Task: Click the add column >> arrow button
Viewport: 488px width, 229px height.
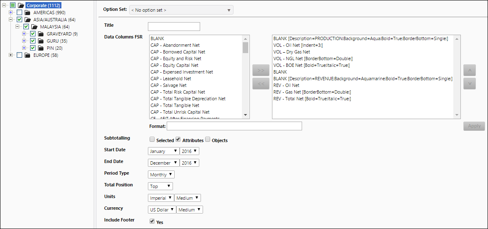Action: pyautogui.click(x=261, y=71)
